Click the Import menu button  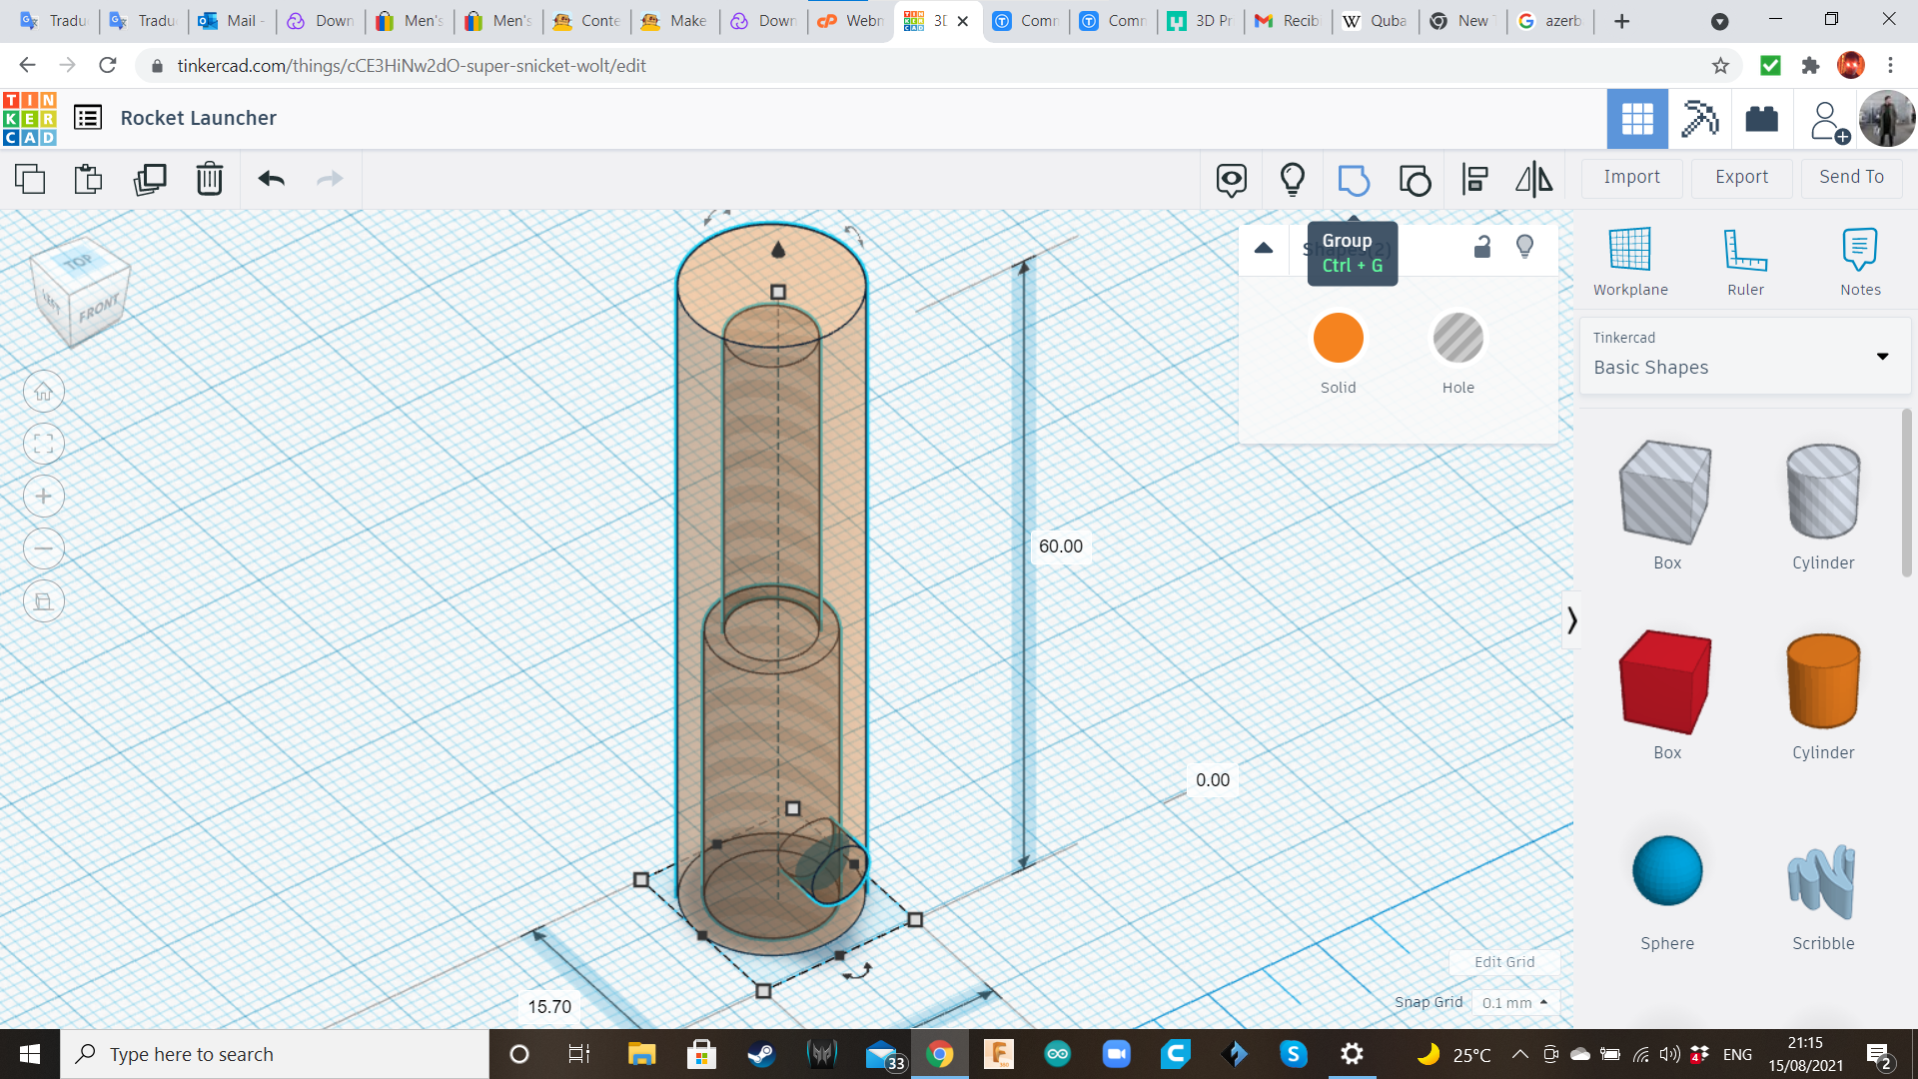pos(1631,177)
